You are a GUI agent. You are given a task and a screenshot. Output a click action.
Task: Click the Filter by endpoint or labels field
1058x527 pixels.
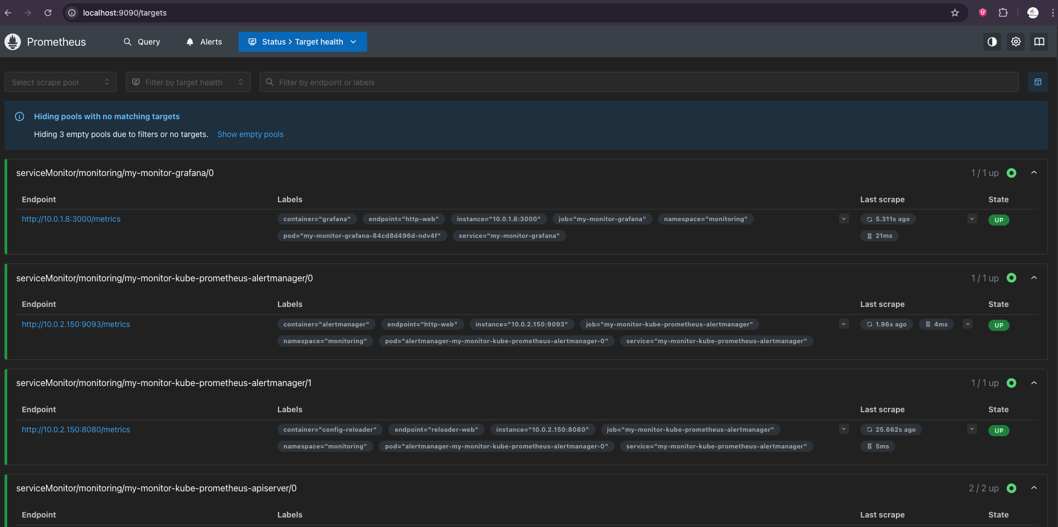pyautogui.click(x=638, y=82)
